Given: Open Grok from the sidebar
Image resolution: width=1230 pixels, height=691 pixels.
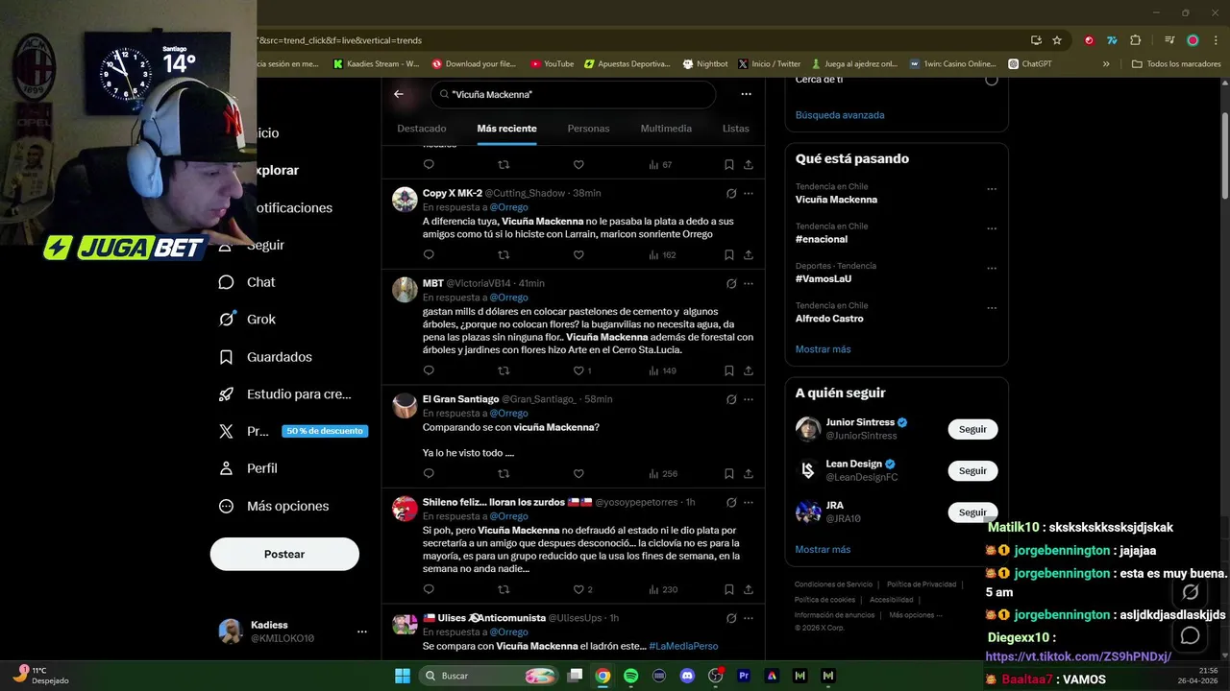Looking at the screenshot, I should [247, 320].
